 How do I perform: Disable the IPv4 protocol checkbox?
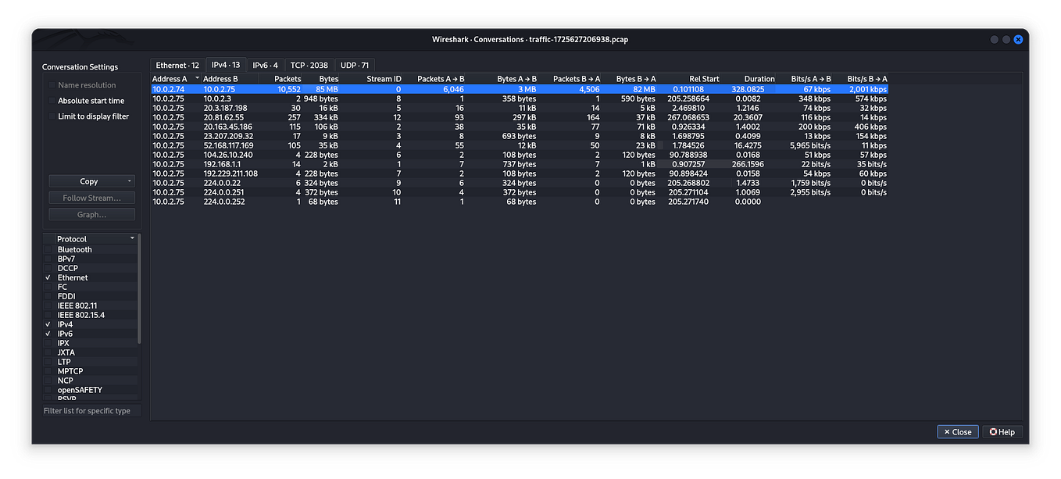point(49,324)
